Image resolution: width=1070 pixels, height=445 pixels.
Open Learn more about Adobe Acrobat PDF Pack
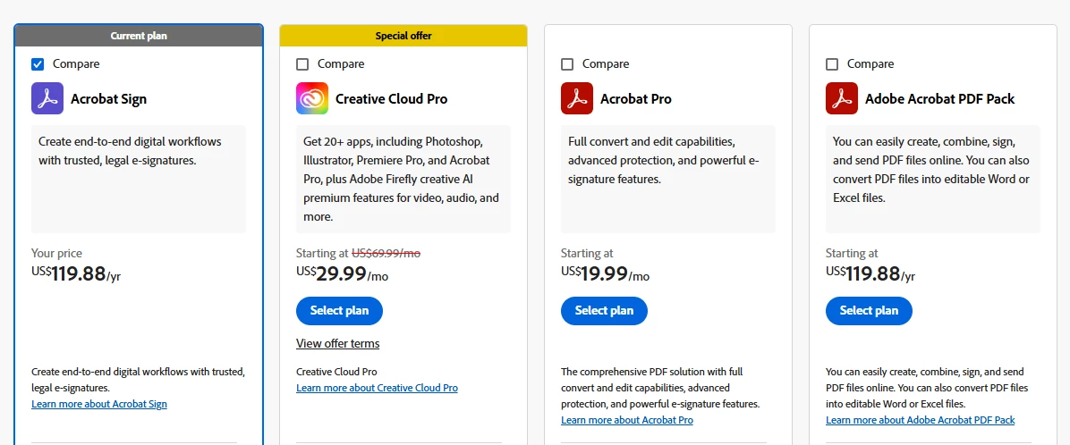[920, 420]
